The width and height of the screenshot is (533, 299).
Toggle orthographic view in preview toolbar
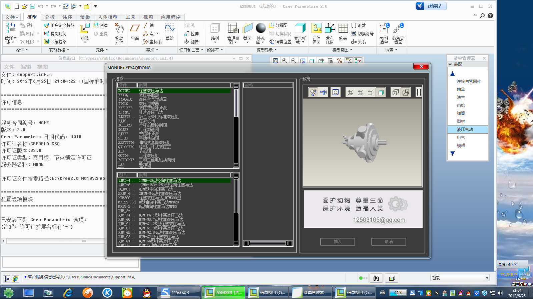tap(396, 92)
